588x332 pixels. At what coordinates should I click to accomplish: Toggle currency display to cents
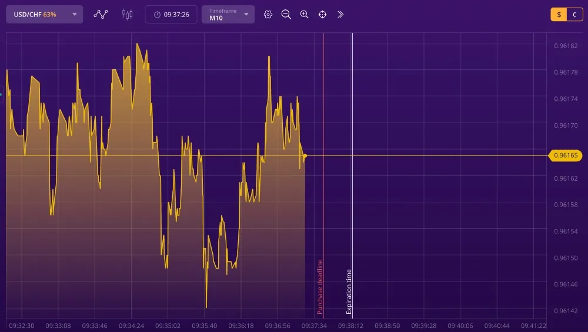pyautogui.click(x=574, y=15)
